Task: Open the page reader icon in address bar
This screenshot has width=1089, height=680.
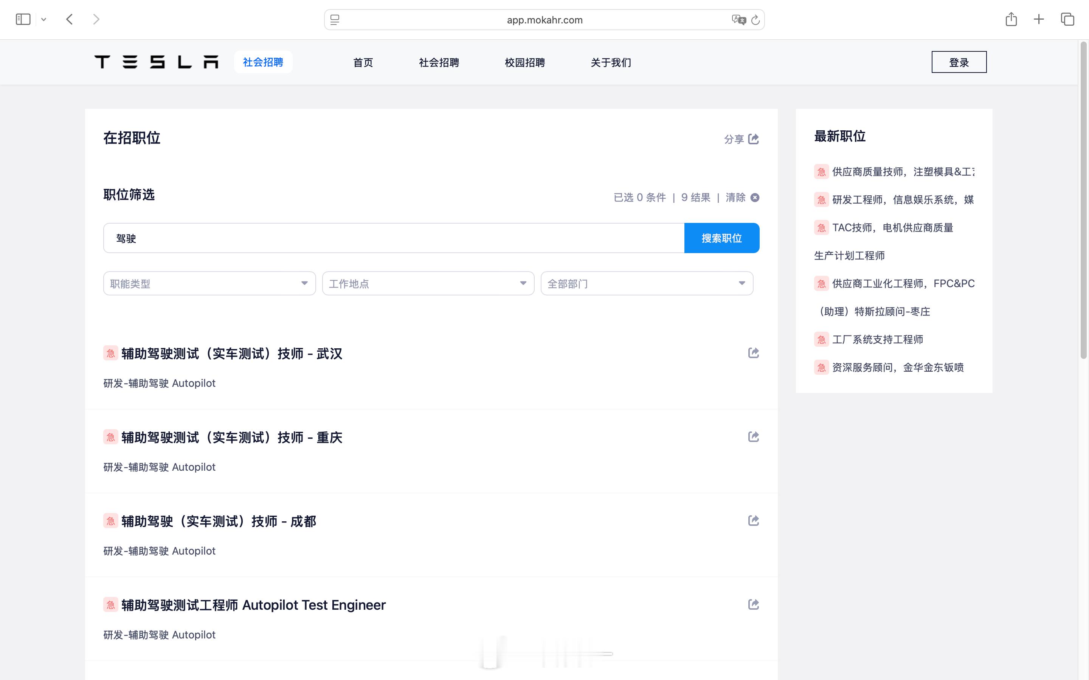Action: 335,20
